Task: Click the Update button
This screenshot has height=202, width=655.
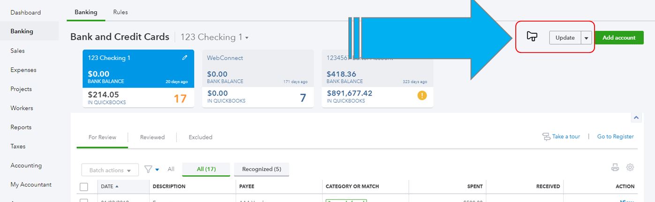Action: 565,38
